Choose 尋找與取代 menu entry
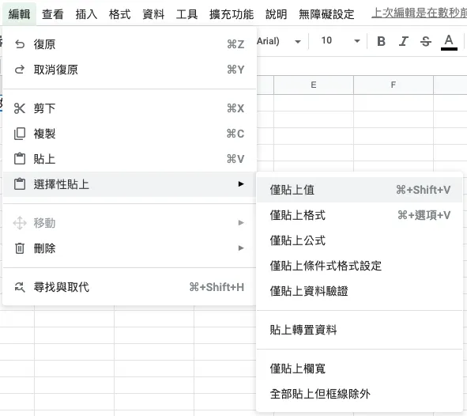 tap(130, 287)
